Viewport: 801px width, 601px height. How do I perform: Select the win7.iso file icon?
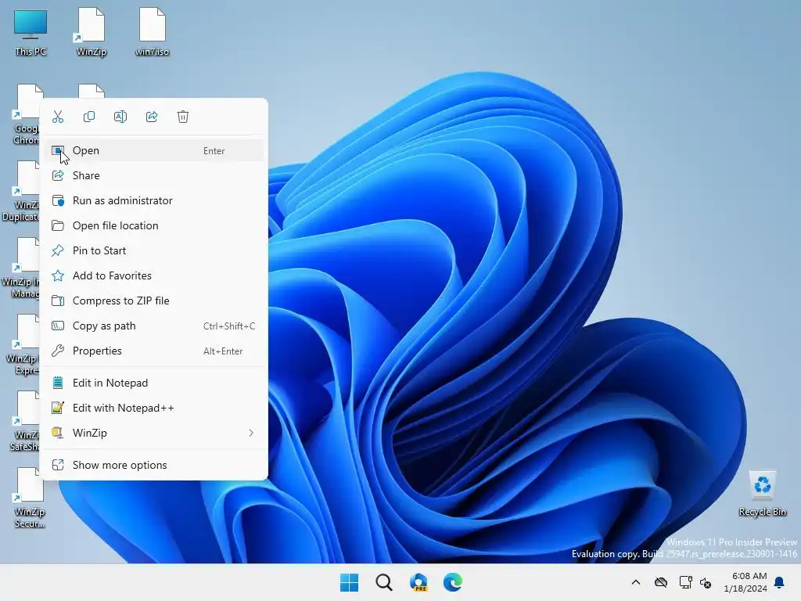point(153,33)
